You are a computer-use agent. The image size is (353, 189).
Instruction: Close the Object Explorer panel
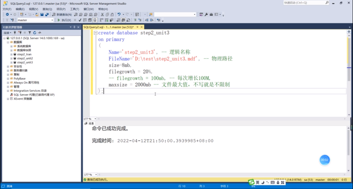click(79, 27)
